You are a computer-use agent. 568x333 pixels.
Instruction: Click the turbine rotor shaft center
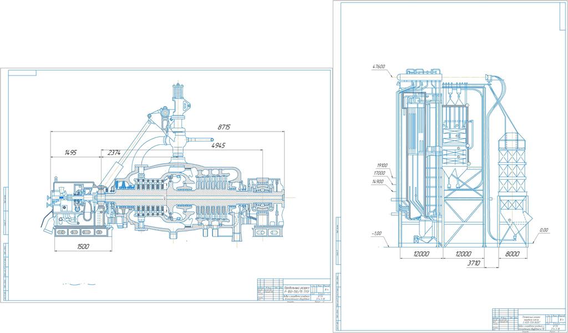pyautogui.click(x=166, y=198)
